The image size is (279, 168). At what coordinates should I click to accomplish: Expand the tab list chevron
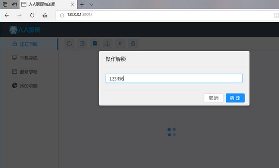(x=91, y=5)
